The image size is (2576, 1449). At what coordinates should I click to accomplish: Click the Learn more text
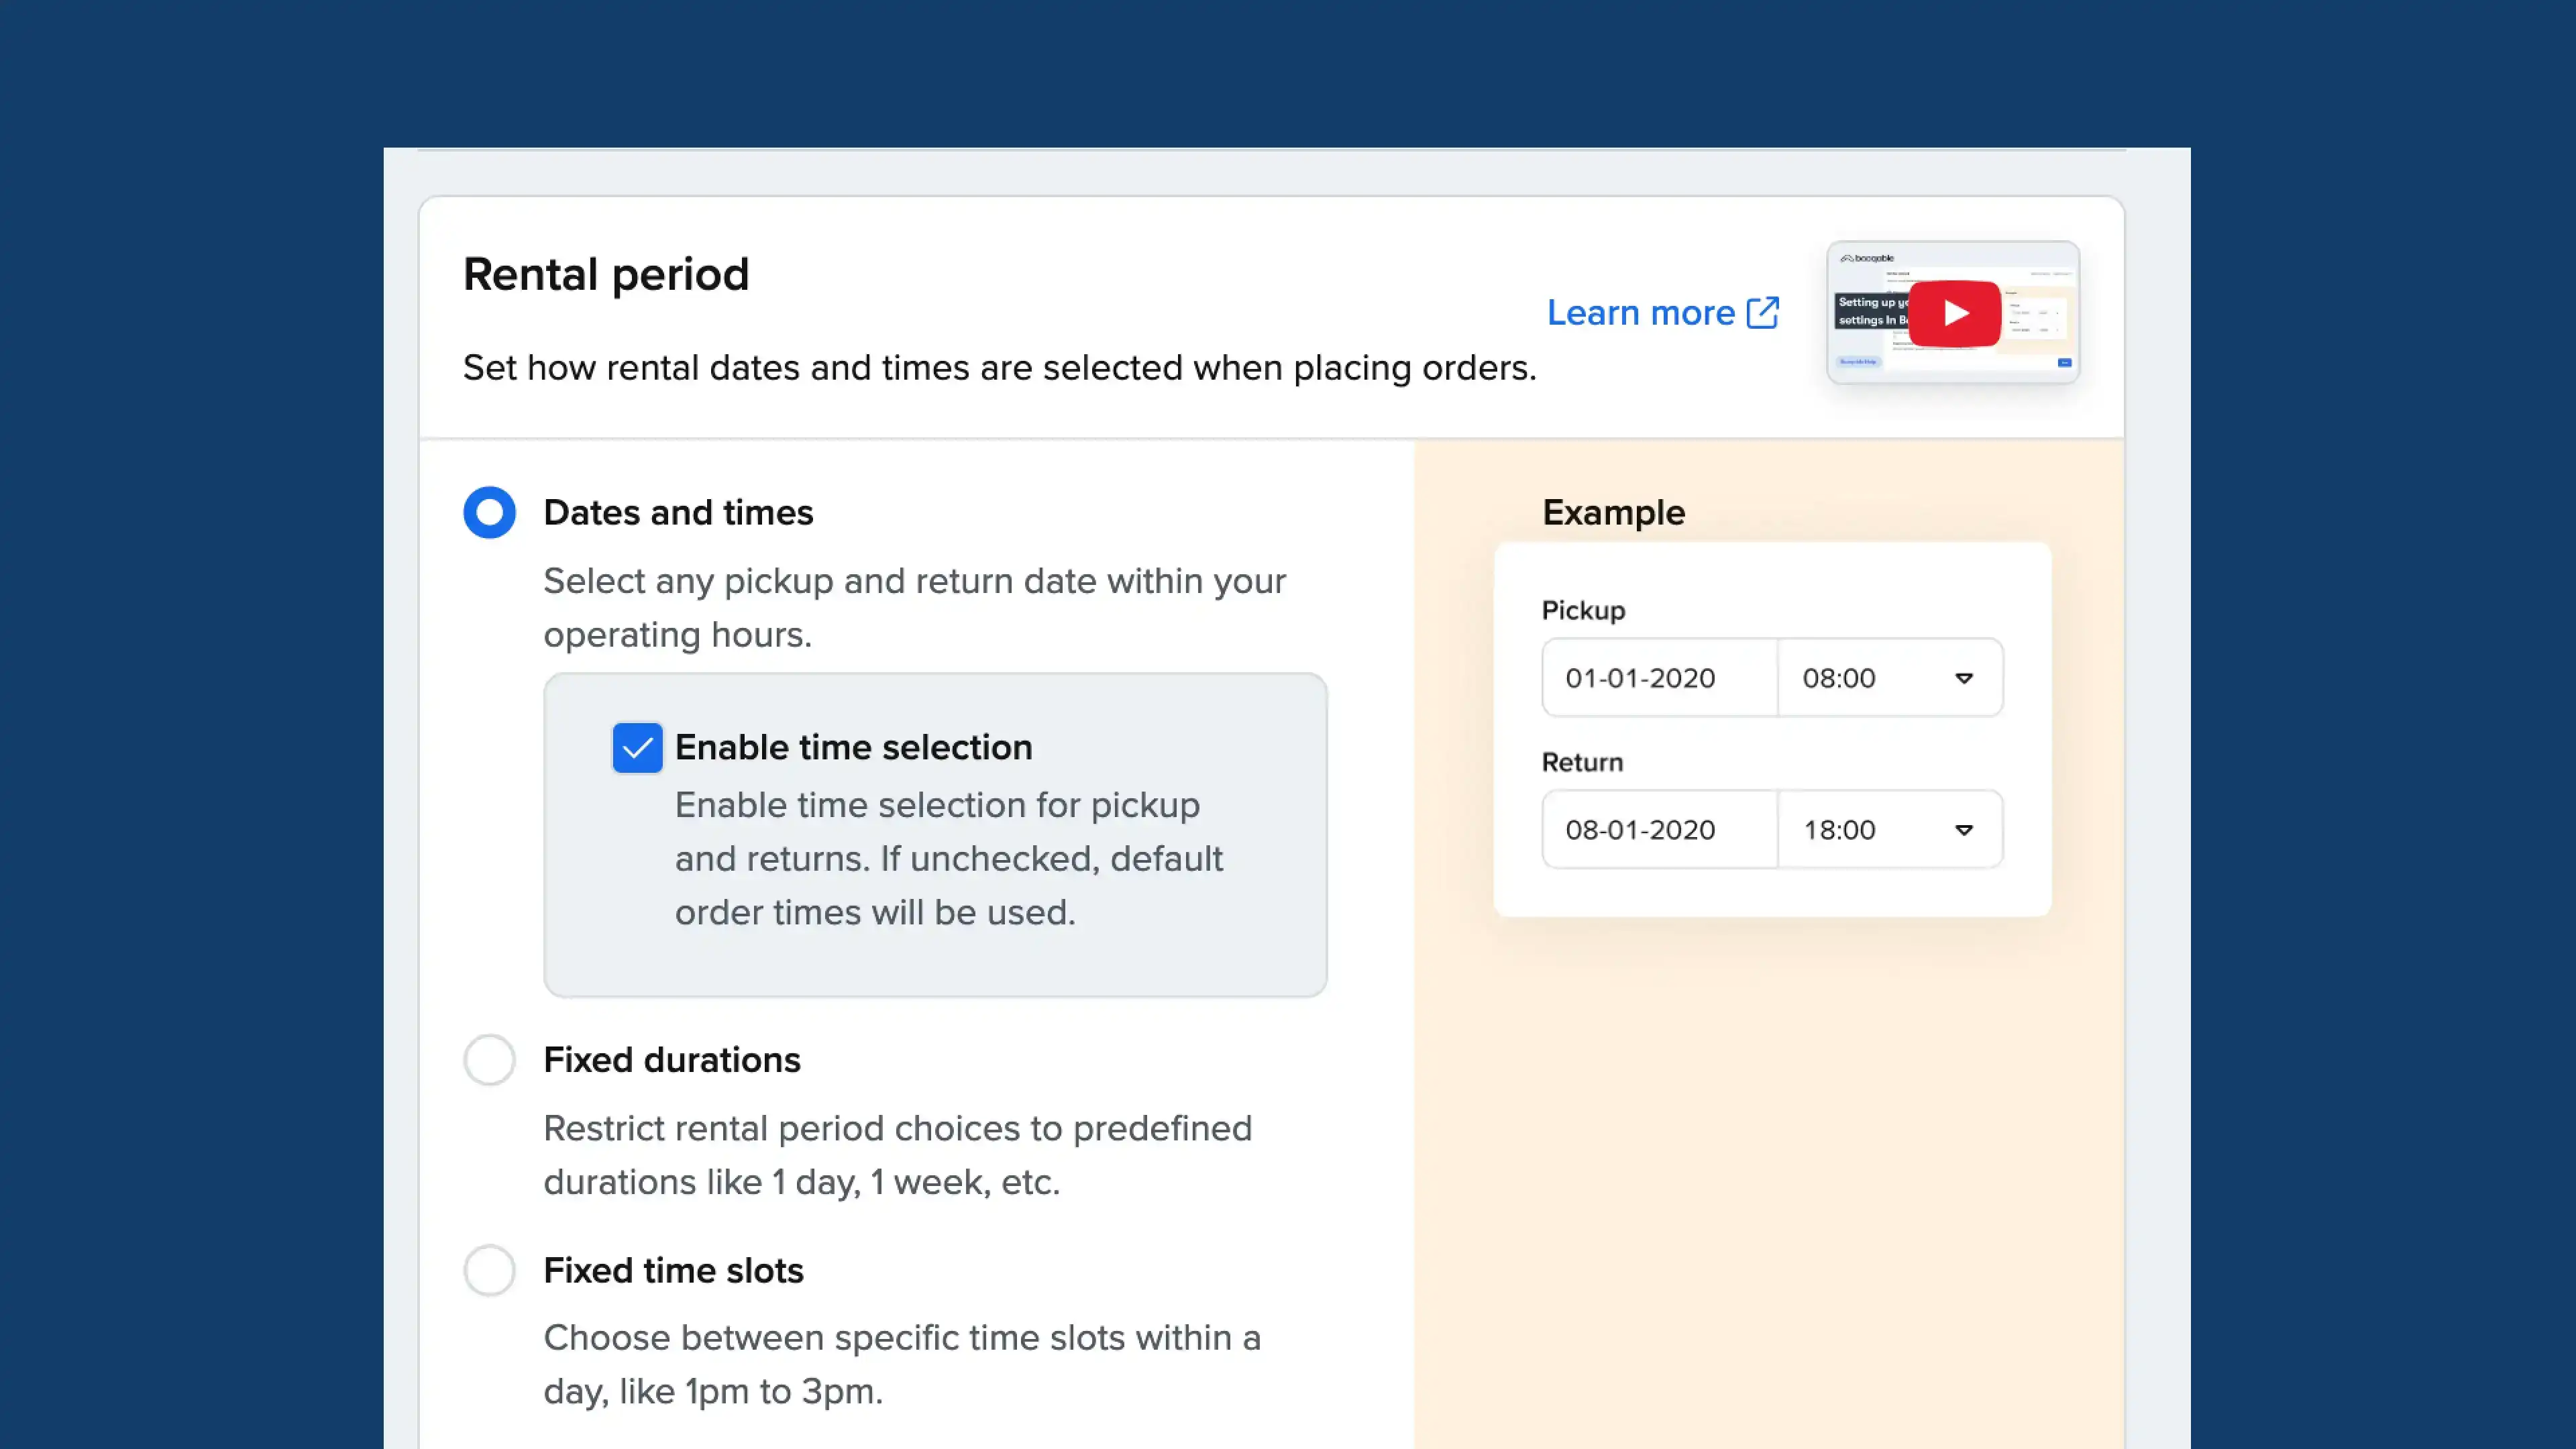[1640, 312]
